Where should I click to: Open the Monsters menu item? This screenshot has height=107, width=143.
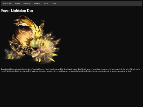click(27, 3)
